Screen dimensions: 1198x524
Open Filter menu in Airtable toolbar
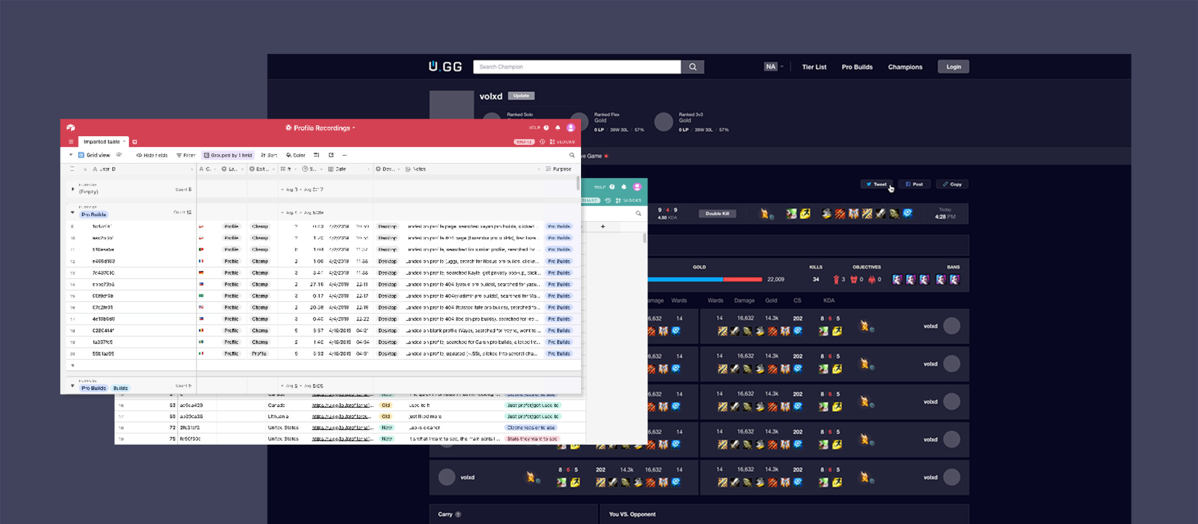pos(186,155)
